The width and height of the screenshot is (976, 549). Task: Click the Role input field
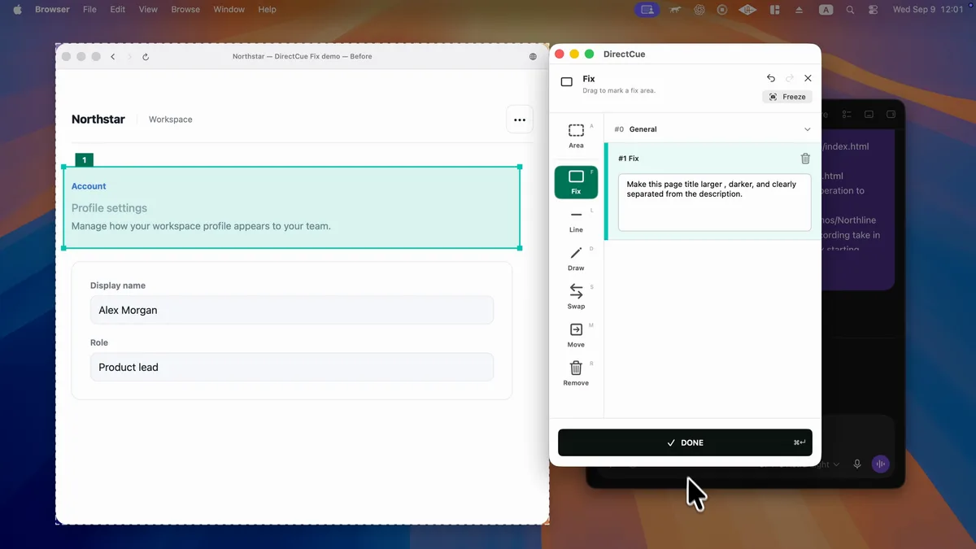(292, 367)
